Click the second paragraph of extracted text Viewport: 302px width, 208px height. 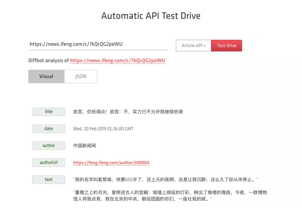[170, 196]
